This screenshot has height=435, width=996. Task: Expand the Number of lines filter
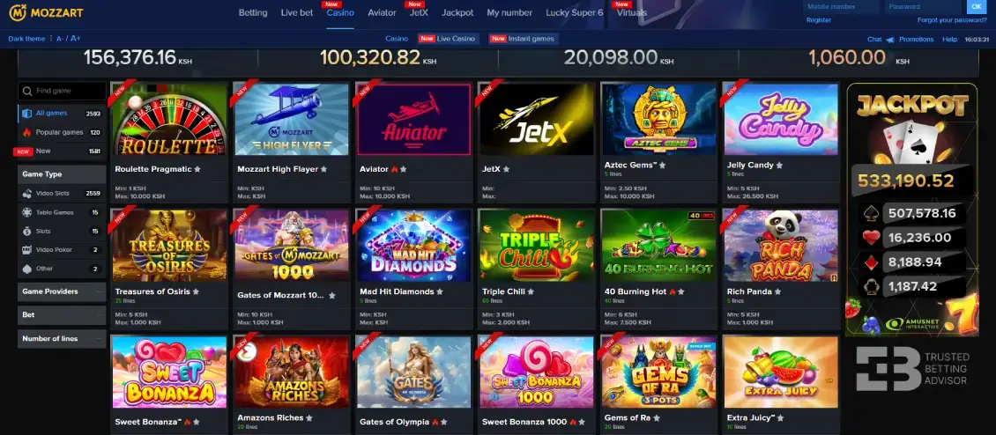pos(62,338)
